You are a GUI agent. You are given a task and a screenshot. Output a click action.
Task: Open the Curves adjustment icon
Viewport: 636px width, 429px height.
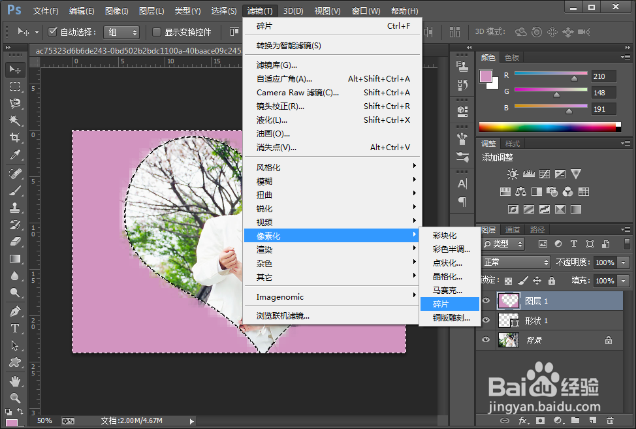544,174
